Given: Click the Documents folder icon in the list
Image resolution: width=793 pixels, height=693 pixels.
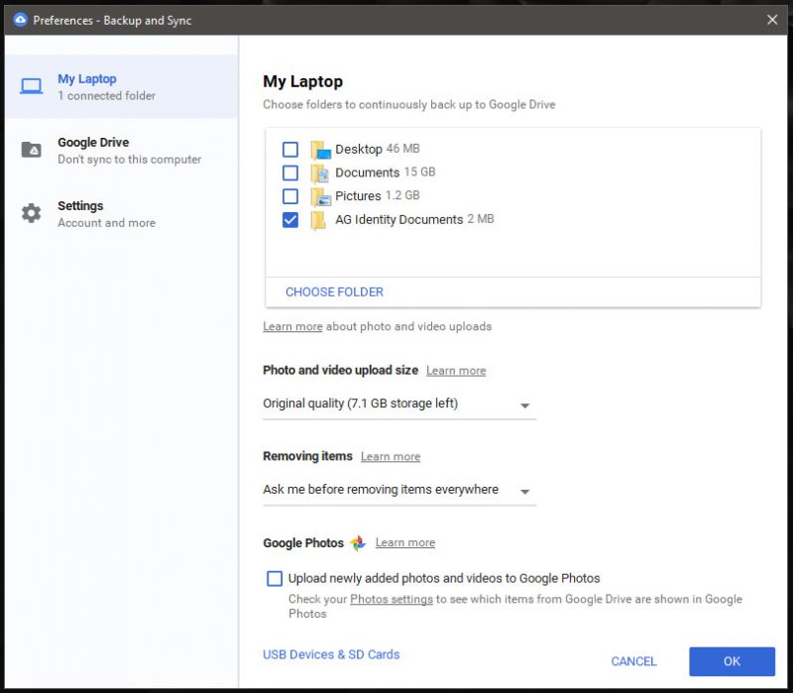Looking at the screenshot, I should coord(320,173).
